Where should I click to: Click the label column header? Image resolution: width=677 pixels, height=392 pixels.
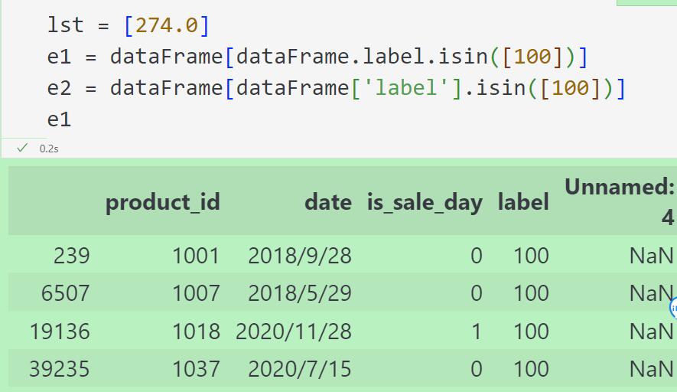click(x=523, y=202)
